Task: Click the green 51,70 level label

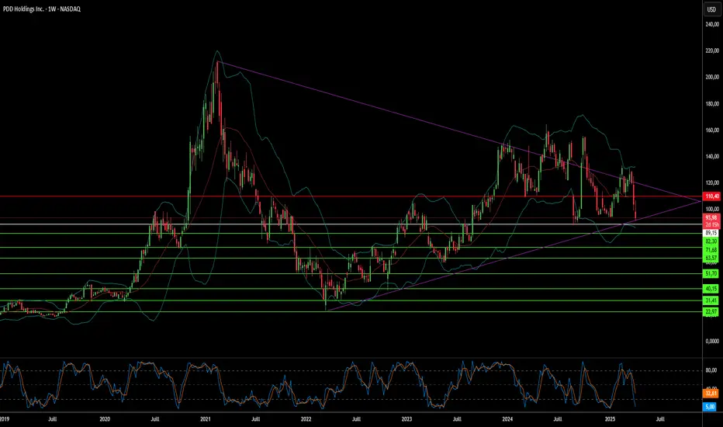Action: 710,274
